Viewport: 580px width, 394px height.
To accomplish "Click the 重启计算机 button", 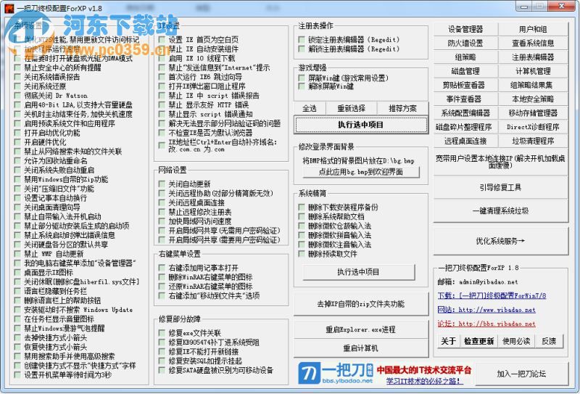I will click(360, 348).
